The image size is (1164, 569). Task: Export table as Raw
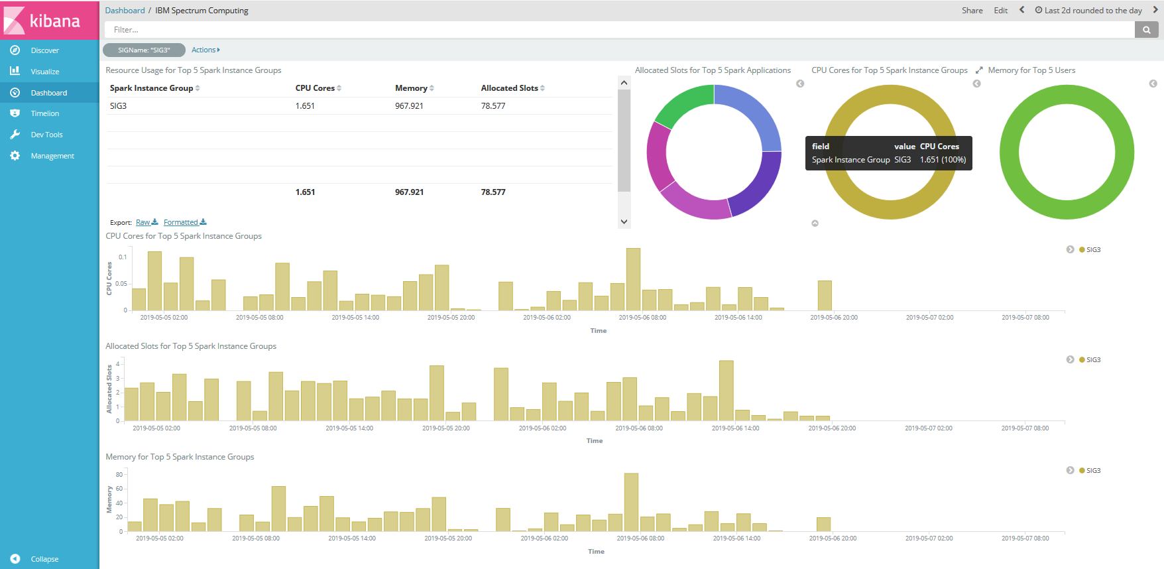(147, 222)
